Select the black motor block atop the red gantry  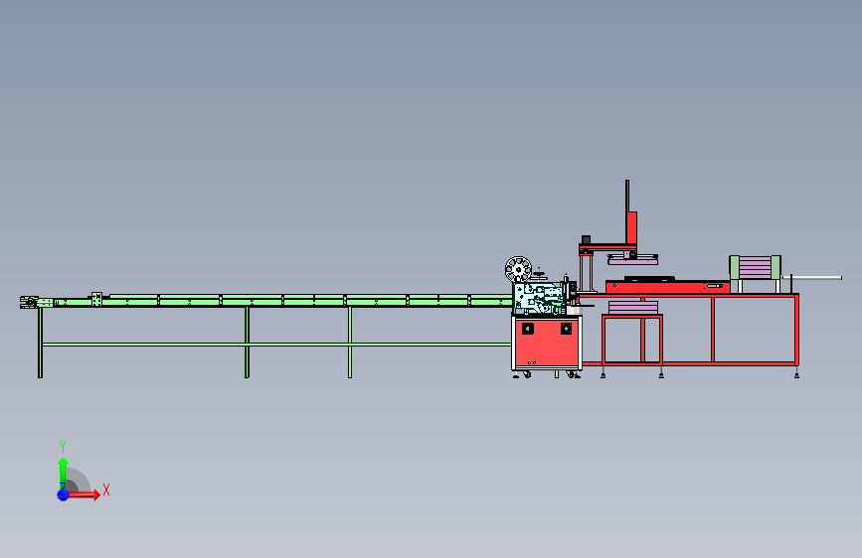coord(586,240)
